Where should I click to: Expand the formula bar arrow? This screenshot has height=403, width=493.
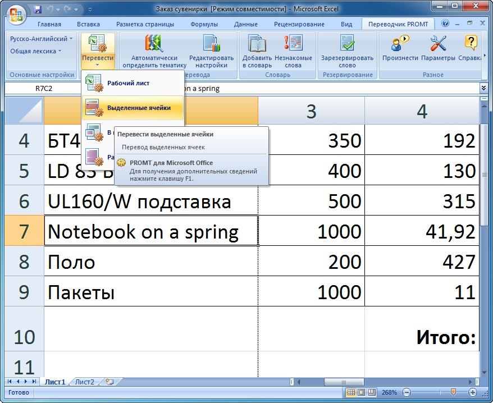click(x=483, y=88)
